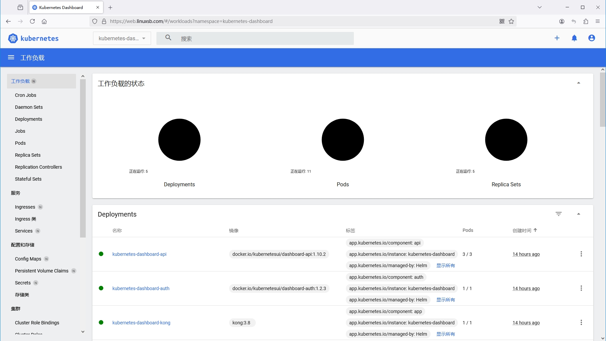Open Replication Controllers in the sidebar
Viewport: 606px width, 341px height.
38,167
